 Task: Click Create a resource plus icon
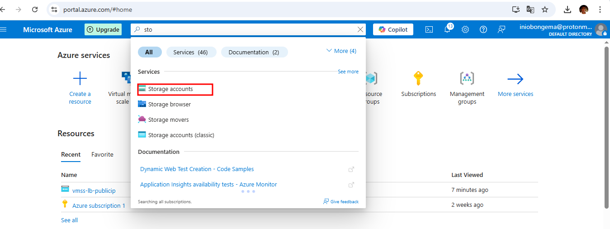coord(80,79)
